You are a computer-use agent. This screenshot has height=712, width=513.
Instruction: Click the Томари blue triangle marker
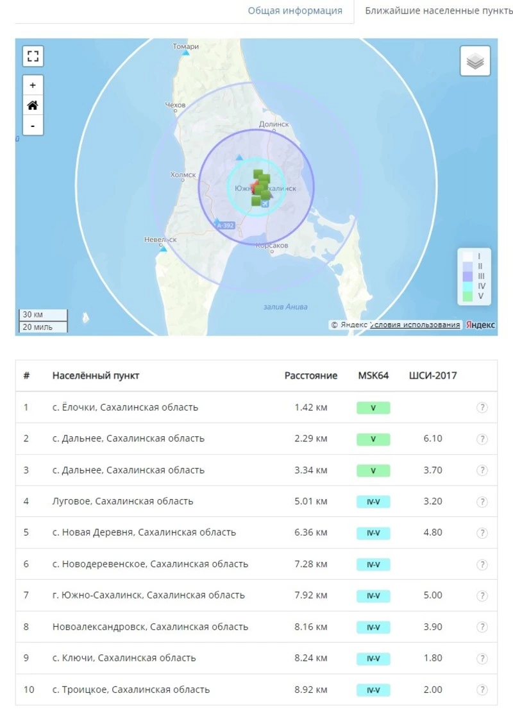click(x=186, y=53)
